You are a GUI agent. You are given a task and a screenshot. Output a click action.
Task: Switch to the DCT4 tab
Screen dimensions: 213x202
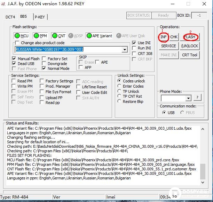(10, 17)
